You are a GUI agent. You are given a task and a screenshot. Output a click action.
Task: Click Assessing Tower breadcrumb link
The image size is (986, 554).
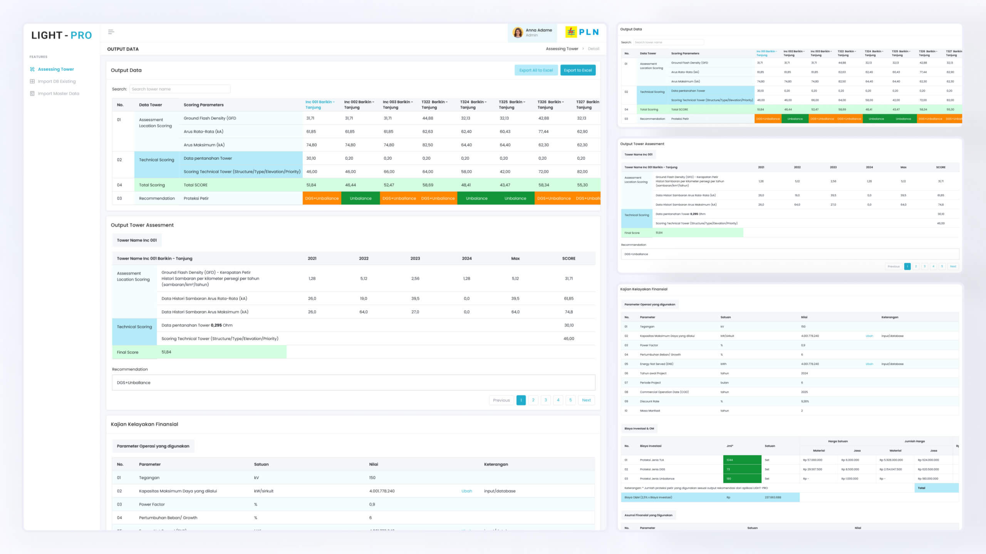point(562,49)
